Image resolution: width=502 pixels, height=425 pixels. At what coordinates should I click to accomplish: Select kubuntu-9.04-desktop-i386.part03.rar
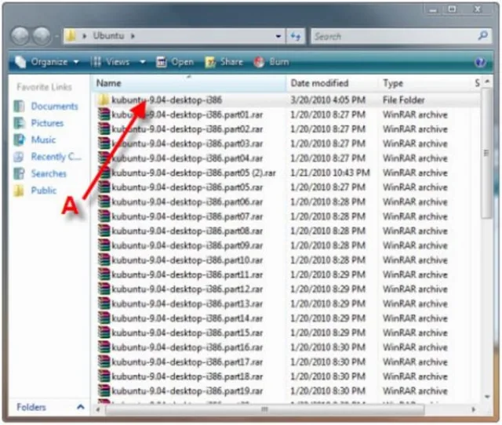(187, 143)
